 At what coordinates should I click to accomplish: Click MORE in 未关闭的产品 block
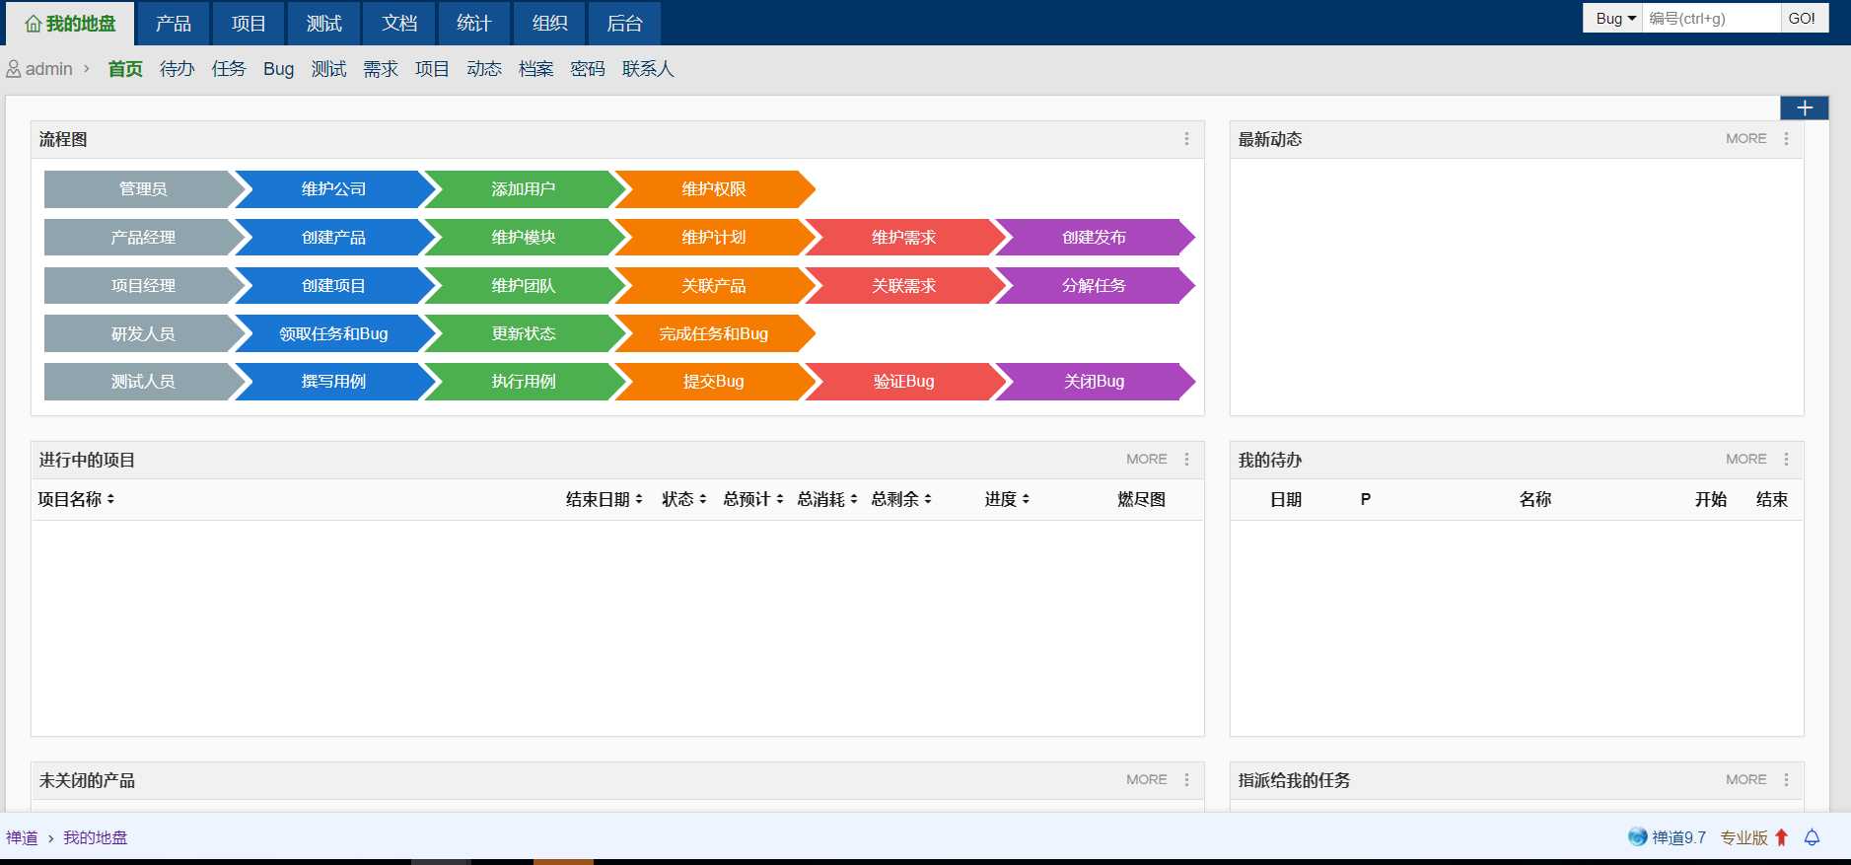click(1146, 780)
